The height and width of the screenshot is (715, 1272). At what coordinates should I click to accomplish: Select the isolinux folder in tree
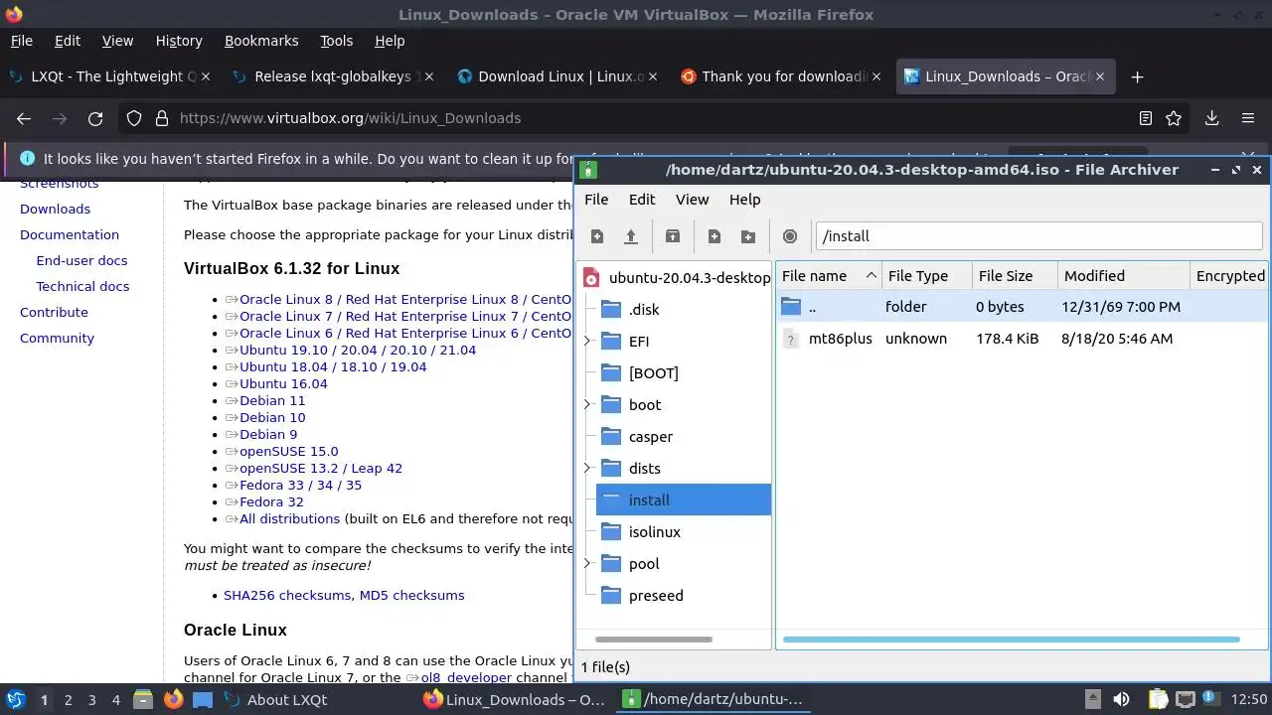pyautogui.click(x=655, y=532)
